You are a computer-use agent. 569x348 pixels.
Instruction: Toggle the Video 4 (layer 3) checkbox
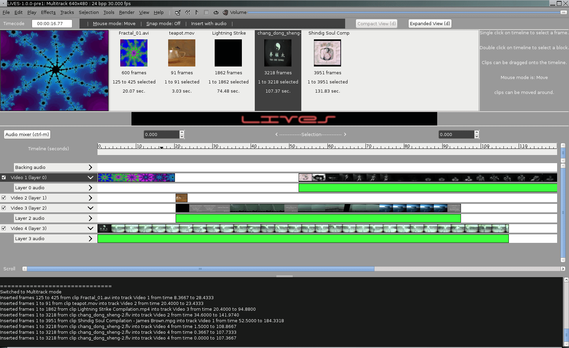point(4,228)
